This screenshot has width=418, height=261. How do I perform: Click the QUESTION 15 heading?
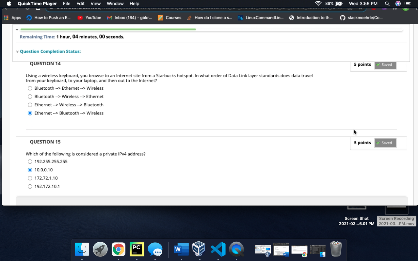pos(45,142)
